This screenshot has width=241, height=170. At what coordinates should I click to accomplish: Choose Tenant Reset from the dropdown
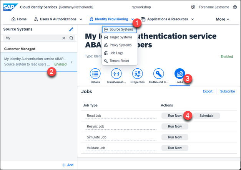tap(120, 61)
